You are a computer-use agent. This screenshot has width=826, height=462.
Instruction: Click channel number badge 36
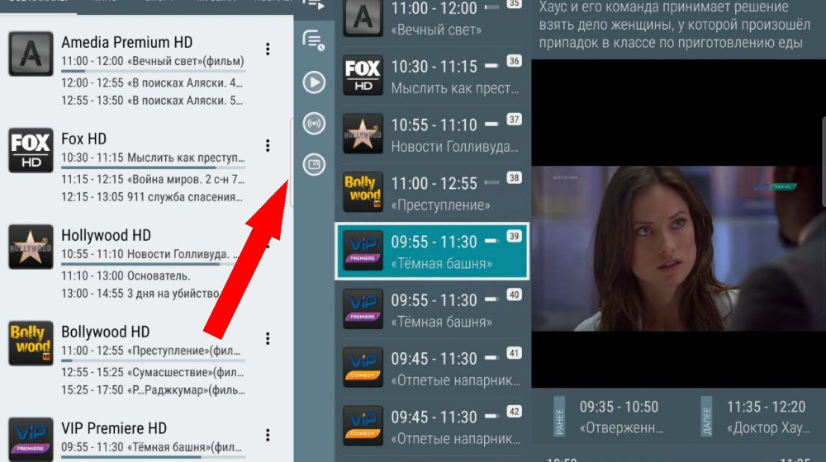tap(514, 61)
